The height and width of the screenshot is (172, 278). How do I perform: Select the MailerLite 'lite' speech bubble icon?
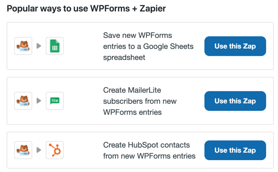tap(55, 101)
